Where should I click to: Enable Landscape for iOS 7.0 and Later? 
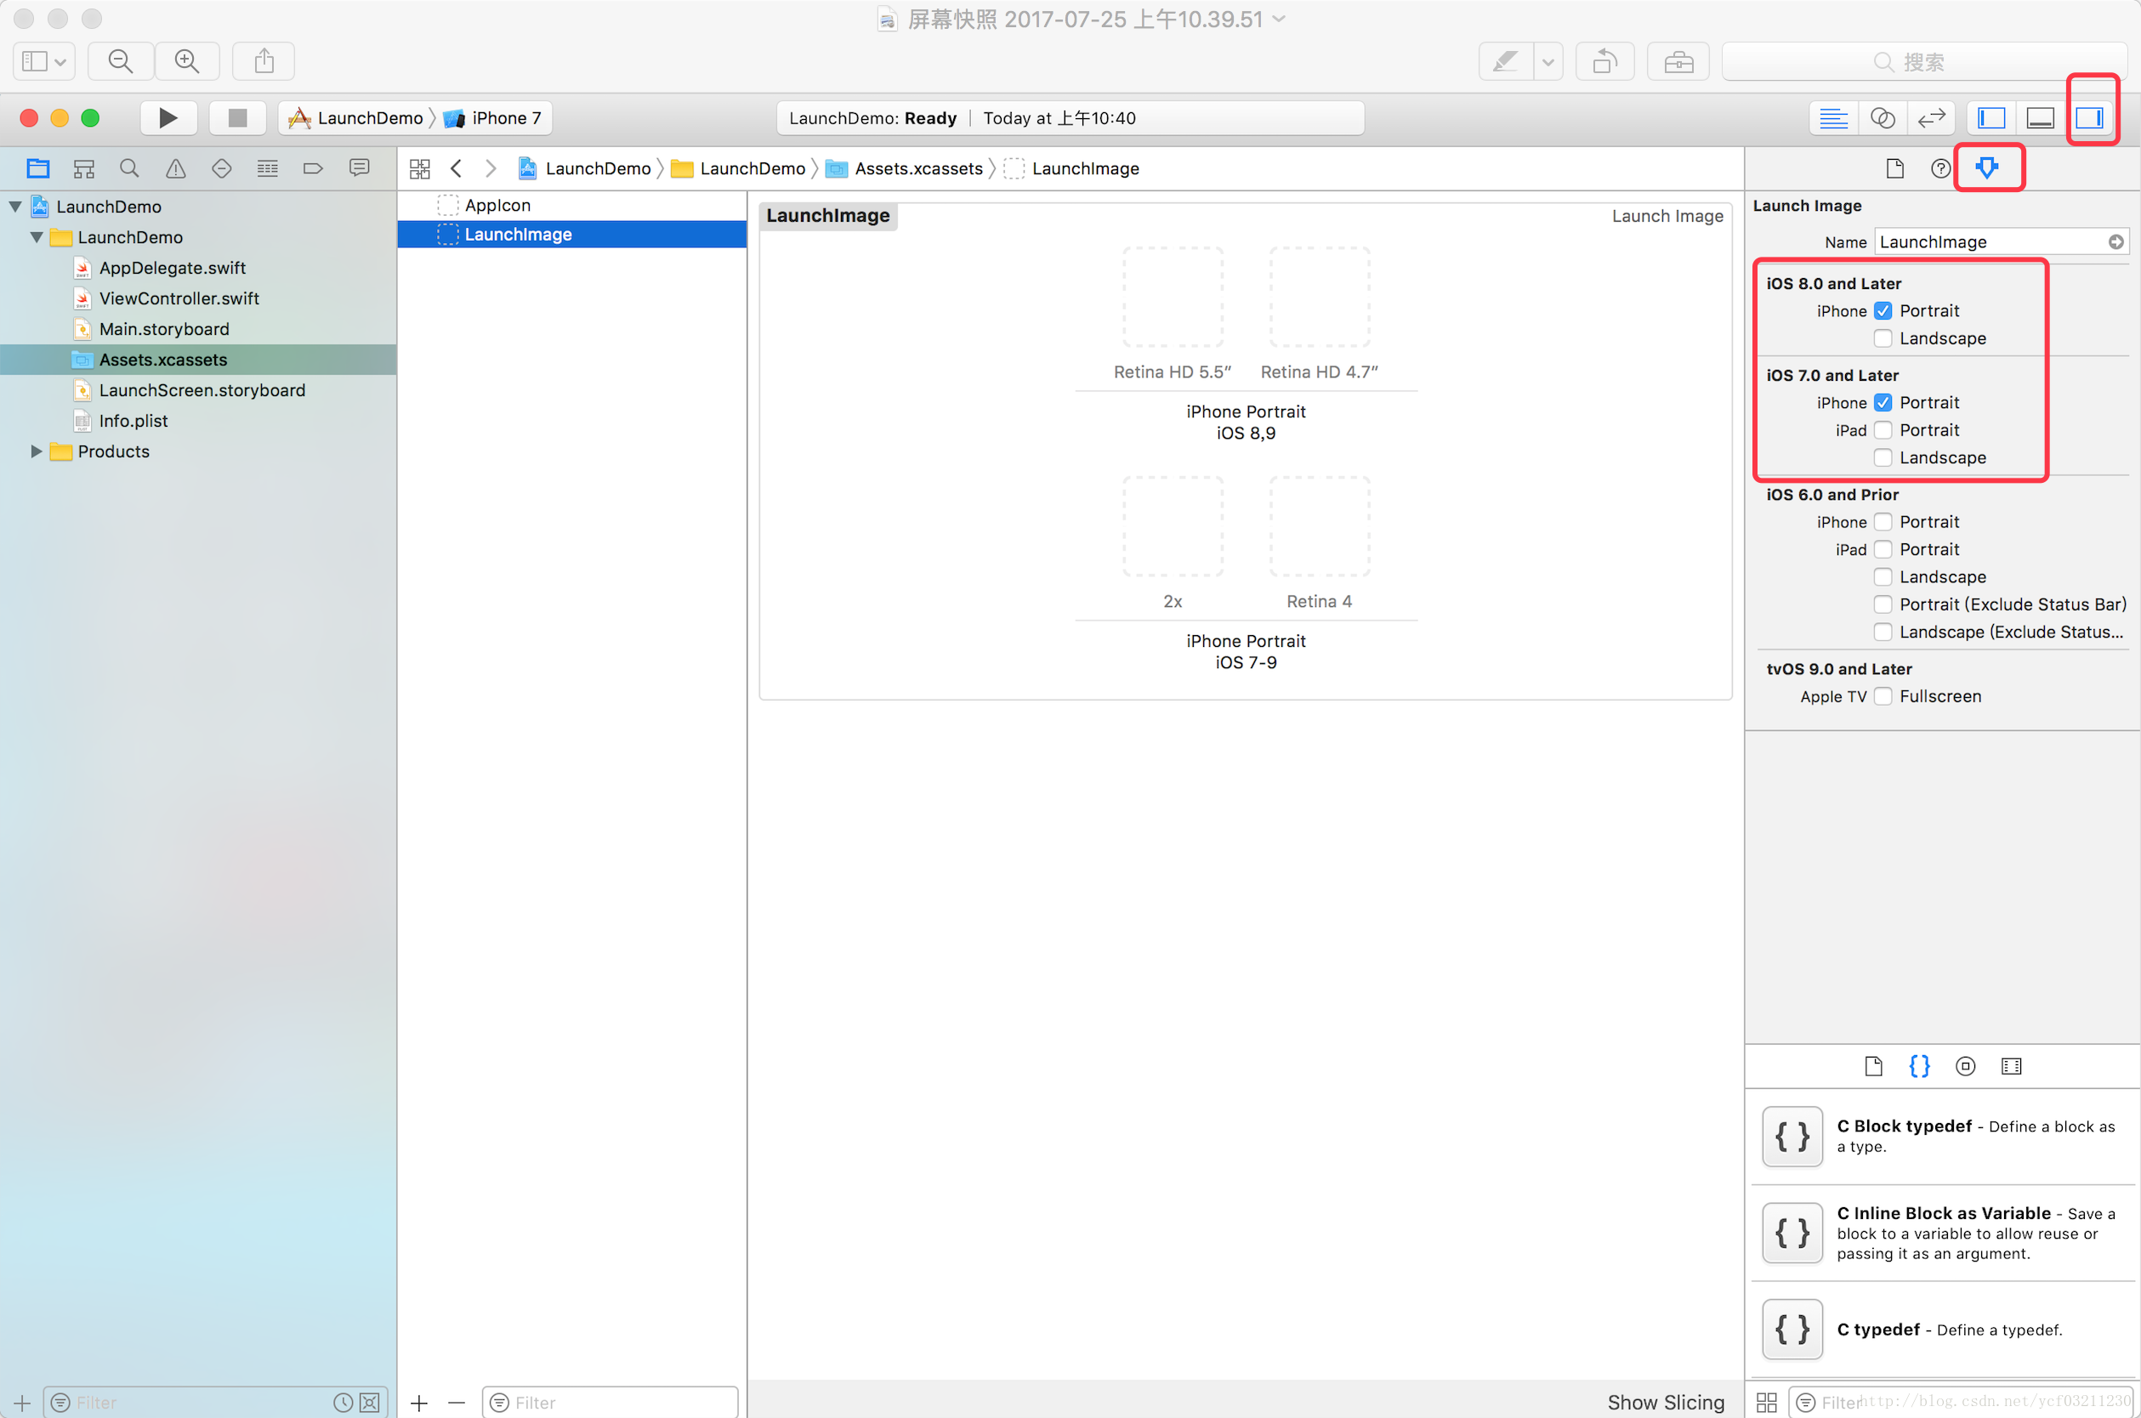coord(1882,457)
